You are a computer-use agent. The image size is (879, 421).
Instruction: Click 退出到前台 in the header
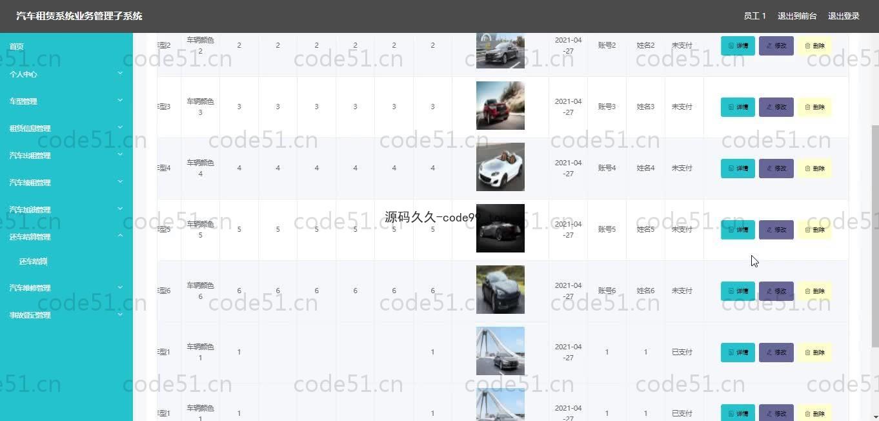[x=797, y=16]
